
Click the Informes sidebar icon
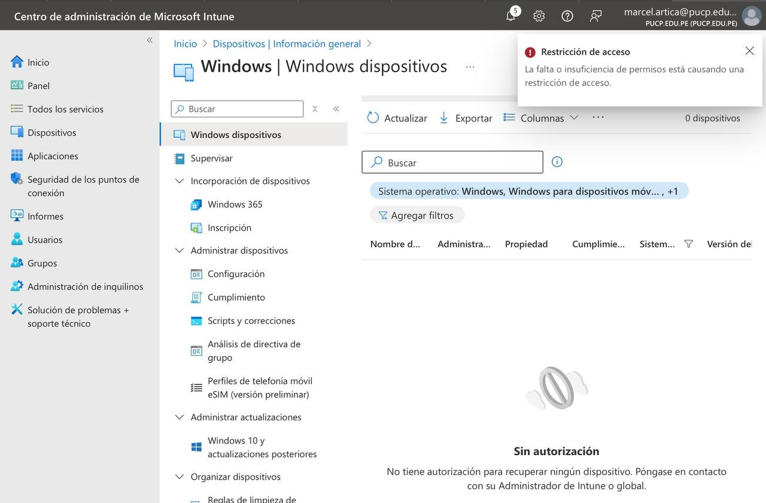[x=17, y=216]
